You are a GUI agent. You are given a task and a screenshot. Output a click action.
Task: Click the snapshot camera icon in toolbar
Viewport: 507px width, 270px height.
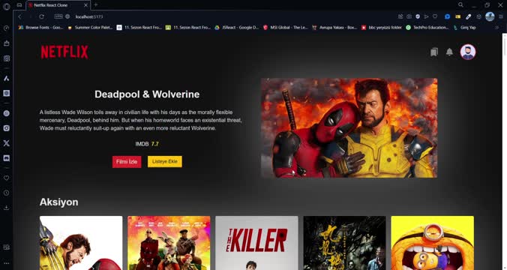click(409, 16)
